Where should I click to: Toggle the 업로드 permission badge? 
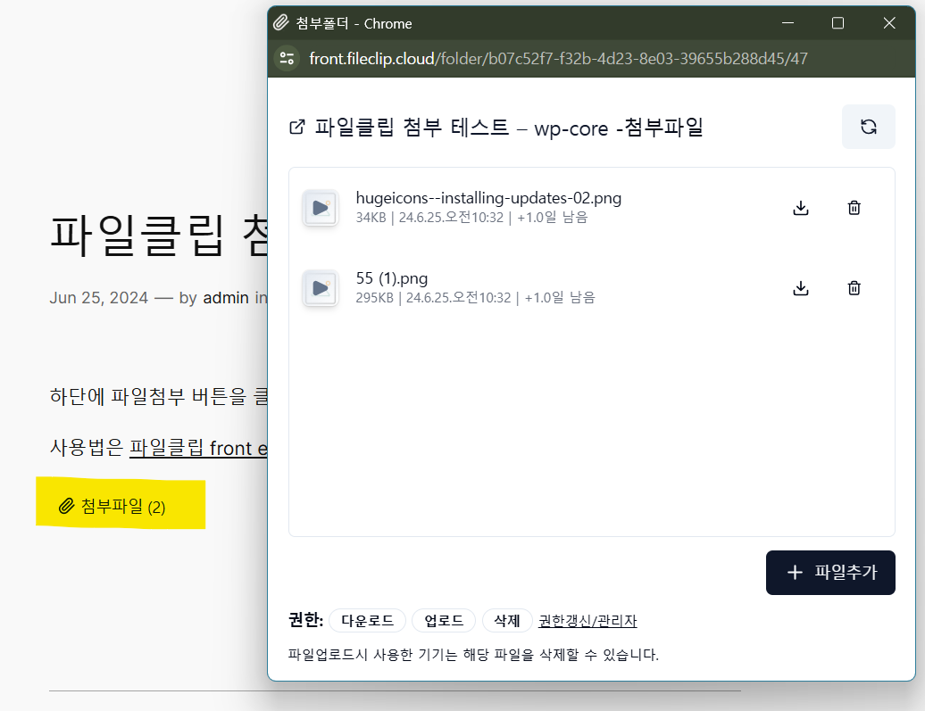(443, 620)
